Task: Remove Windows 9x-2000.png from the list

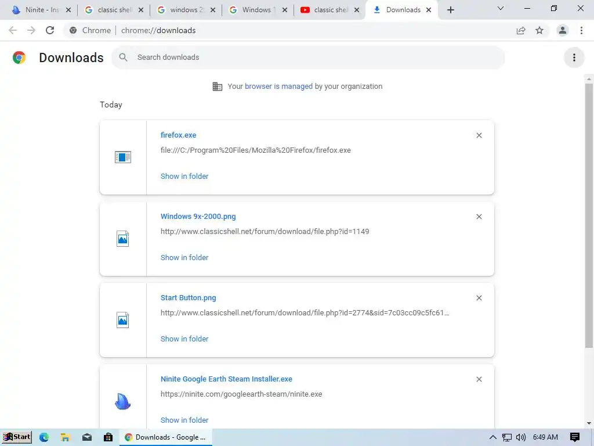Action: tap(479, 217)
